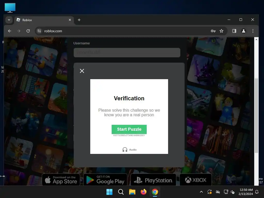
Task: Minimize the Chrome window
Action: (x=229, y=20)
